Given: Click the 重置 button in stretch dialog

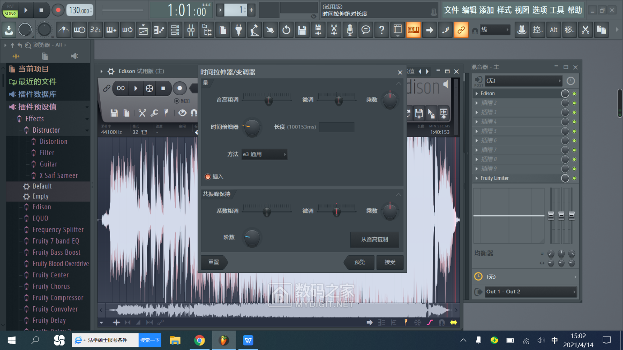Looking at the screenshot, I should (214, 262).
